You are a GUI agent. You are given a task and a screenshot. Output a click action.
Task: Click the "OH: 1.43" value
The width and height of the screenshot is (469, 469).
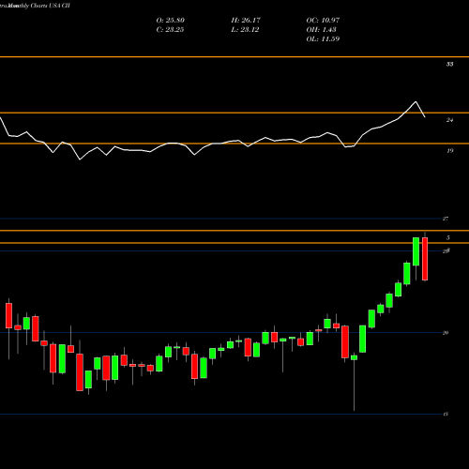(x=321, y=30)
